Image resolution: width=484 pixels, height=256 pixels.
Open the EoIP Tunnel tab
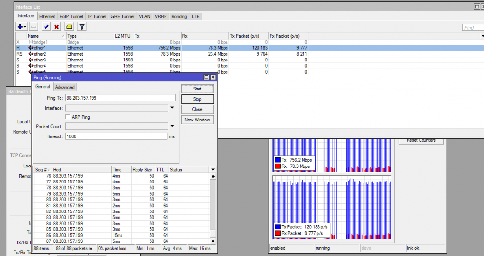click(71, 16)
